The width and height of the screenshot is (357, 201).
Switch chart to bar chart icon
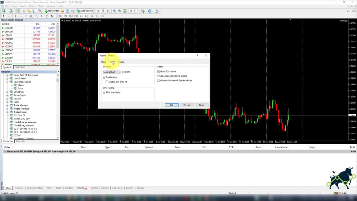(98, 11)
